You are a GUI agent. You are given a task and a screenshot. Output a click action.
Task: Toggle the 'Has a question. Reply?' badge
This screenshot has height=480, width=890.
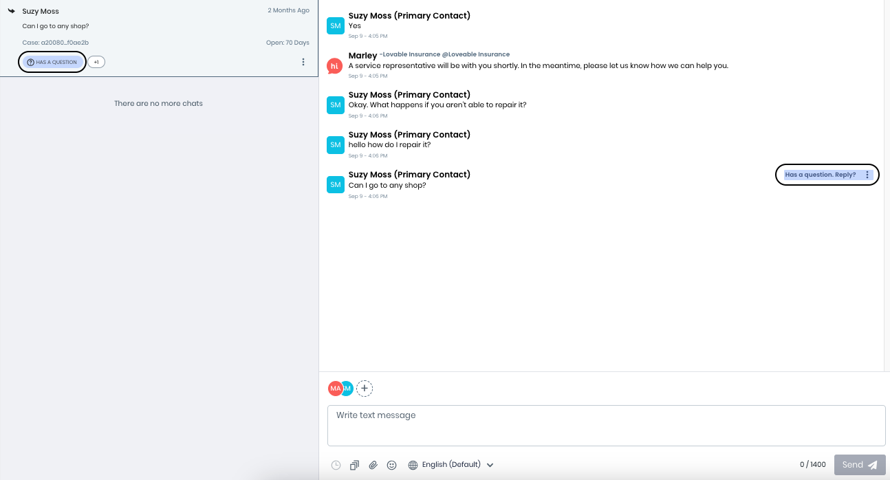coord(818,174)
